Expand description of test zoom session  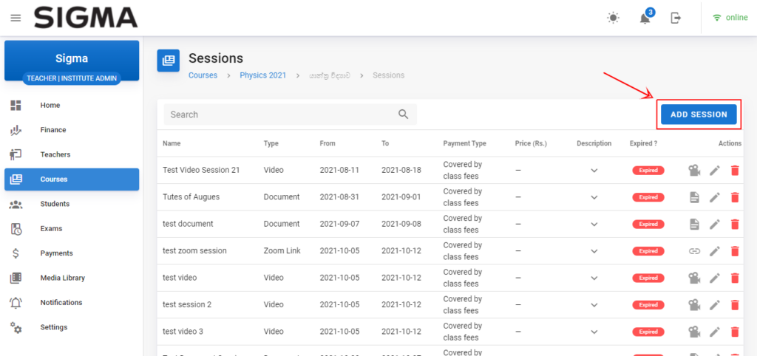click(594, 251)
